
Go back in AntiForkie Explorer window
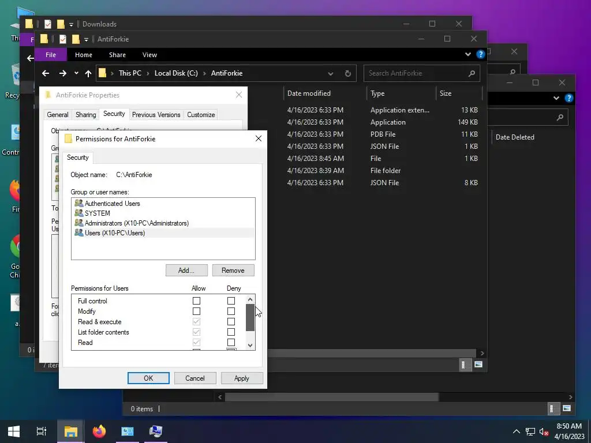click(46, 73)
